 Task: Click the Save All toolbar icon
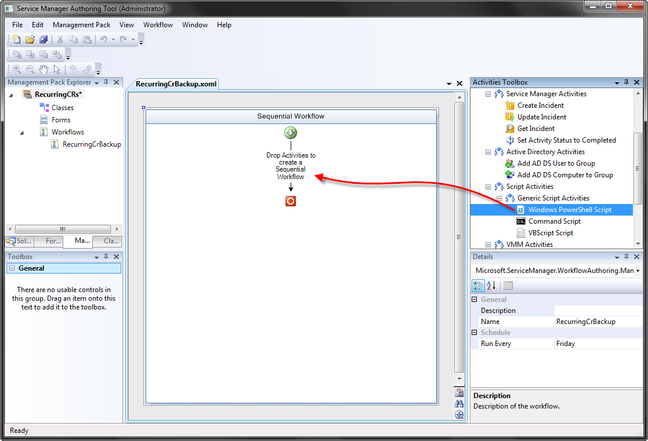pyautogui.click(x=44, y=39)
